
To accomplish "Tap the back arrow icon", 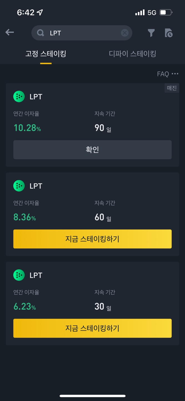I will point(9,33).
